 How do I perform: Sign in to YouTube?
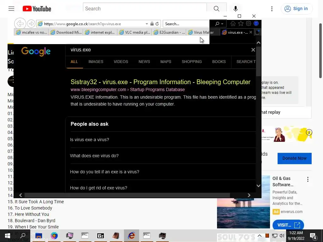tap(296, 9)
